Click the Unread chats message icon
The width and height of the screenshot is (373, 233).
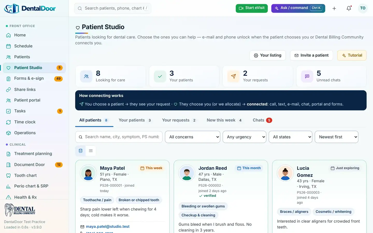[x=307, y=76]
